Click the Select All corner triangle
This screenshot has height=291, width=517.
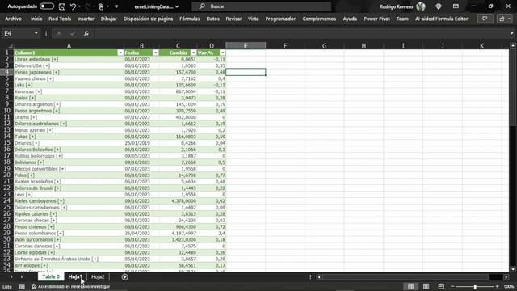tap(10, 46)
